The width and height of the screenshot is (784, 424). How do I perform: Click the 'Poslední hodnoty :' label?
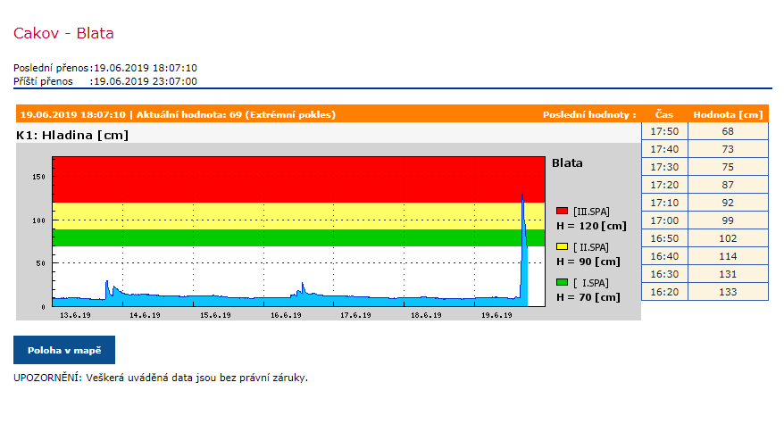pyautogui.click(x=589, y=114)
